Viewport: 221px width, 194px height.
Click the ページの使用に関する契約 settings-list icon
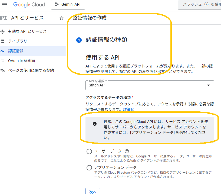3,70
